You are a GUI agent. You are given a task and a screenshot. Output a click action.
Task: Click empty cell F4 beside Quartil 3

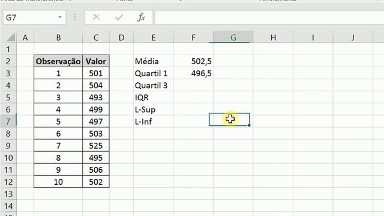point(193,85)
